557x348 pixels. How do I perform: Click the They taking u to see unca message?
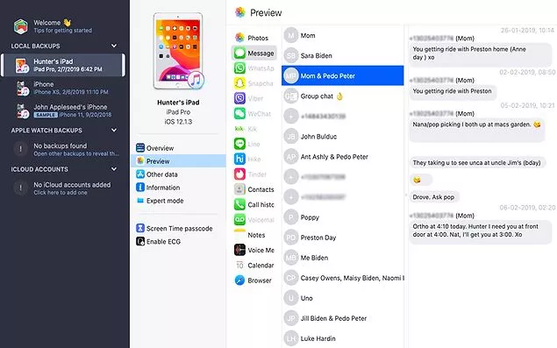click(477, 163)
